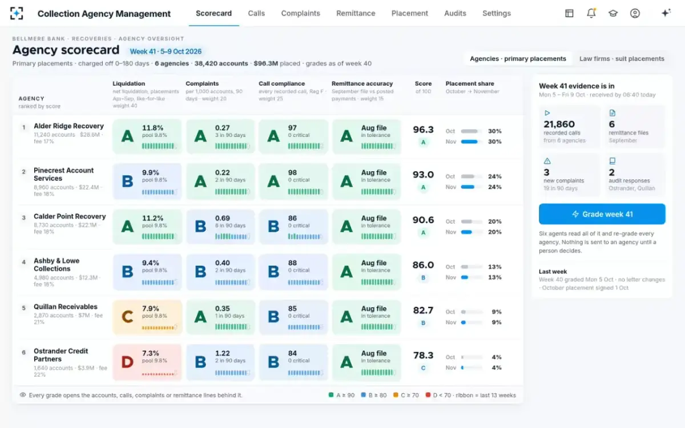This screenshot has height=428, width=685.
Task: Click the play icon on recorded calls card
Action: (547, 114)
